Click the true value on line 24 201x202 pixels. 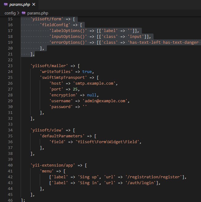point(87,72)
